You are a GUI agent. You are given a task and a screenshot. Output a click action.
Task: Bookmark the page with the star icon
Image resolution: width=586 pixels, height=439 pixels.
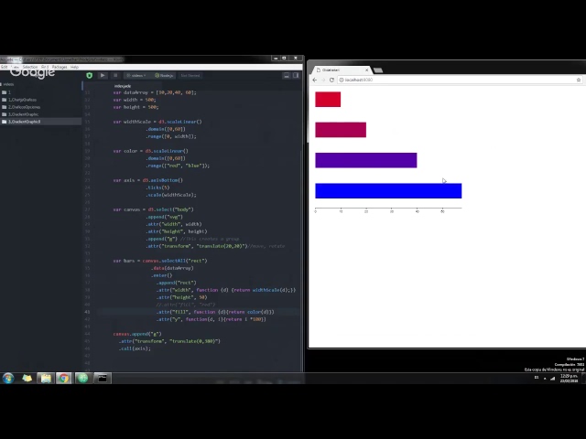coord(579,80)
